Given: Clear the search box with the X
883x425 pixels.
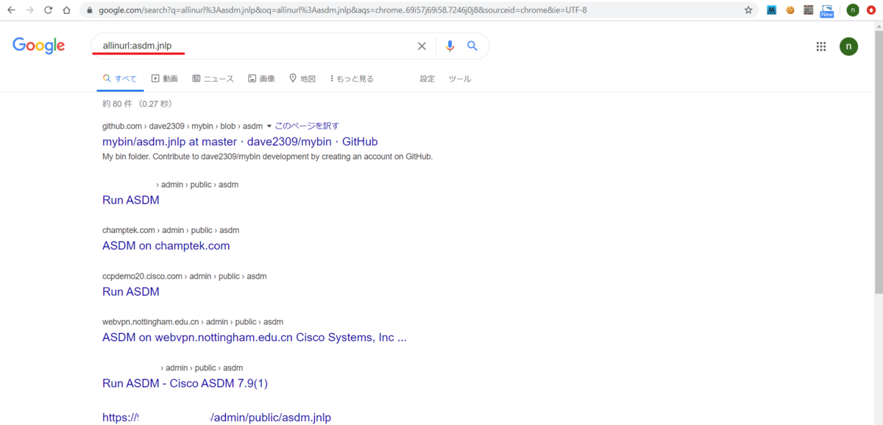Looking at the screenshot, I should [422, 46].
